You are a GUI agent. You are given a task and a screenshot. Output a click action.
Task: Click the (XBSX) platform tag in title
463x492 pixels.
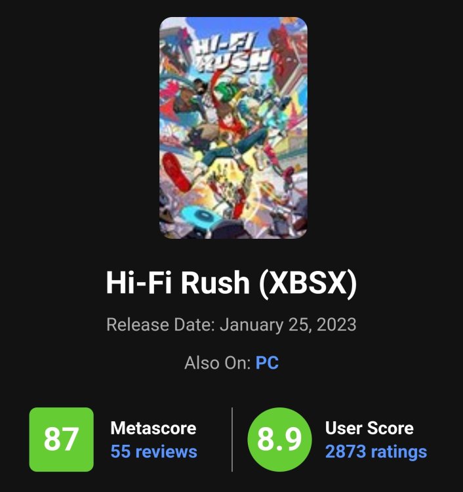point(308,283)
